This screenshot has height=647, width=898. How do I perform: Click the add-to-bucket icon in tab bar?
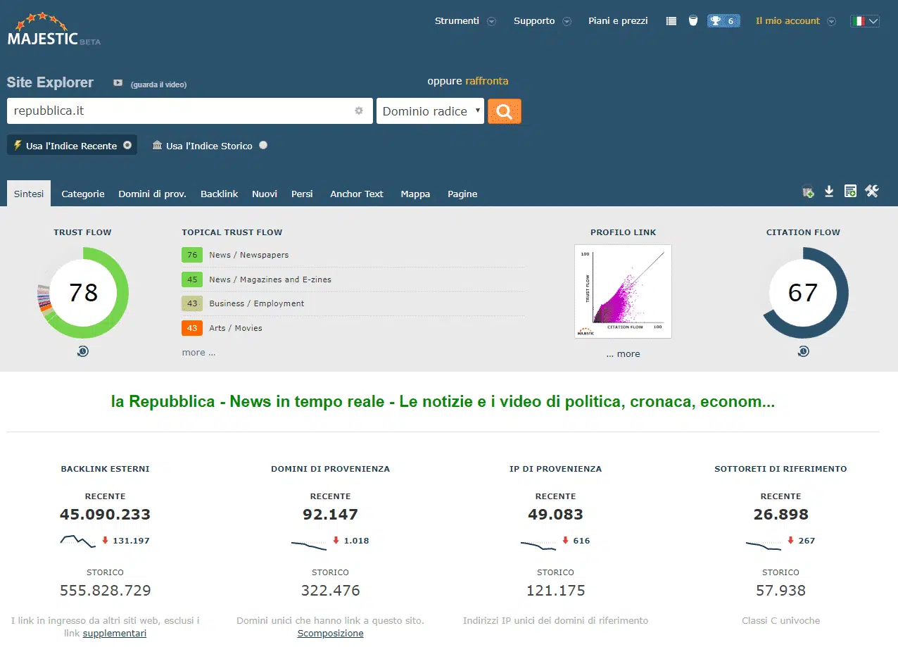[x=808, y=191]
